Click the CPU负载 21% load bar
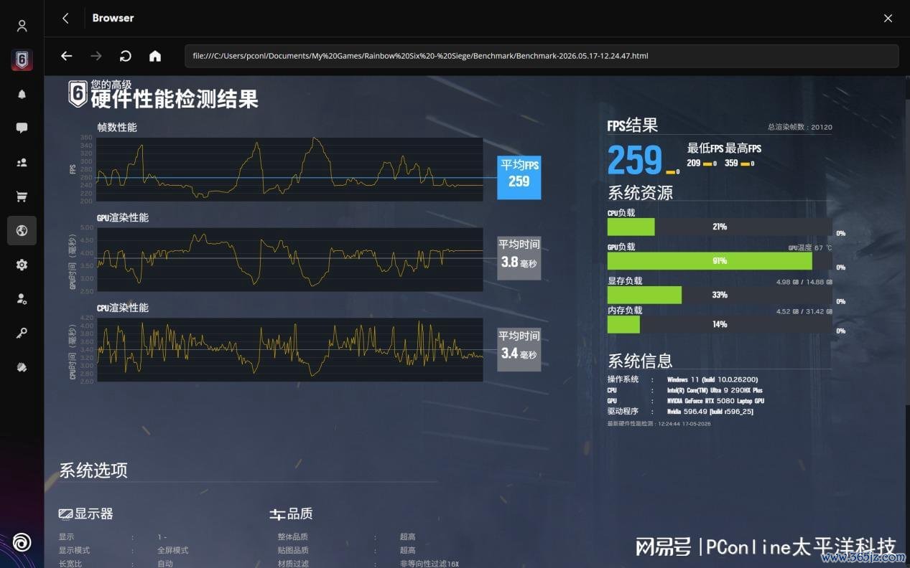Image resolution: width=910 pixels, height=568 pixels. [x=720, y=227]
